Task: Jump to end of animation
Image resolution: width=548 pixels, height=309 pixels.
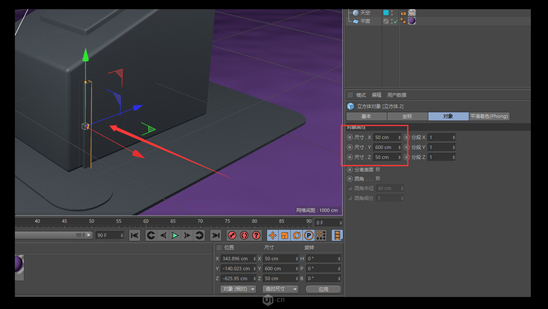Action: pyautogui.click(x=216, y=235)
